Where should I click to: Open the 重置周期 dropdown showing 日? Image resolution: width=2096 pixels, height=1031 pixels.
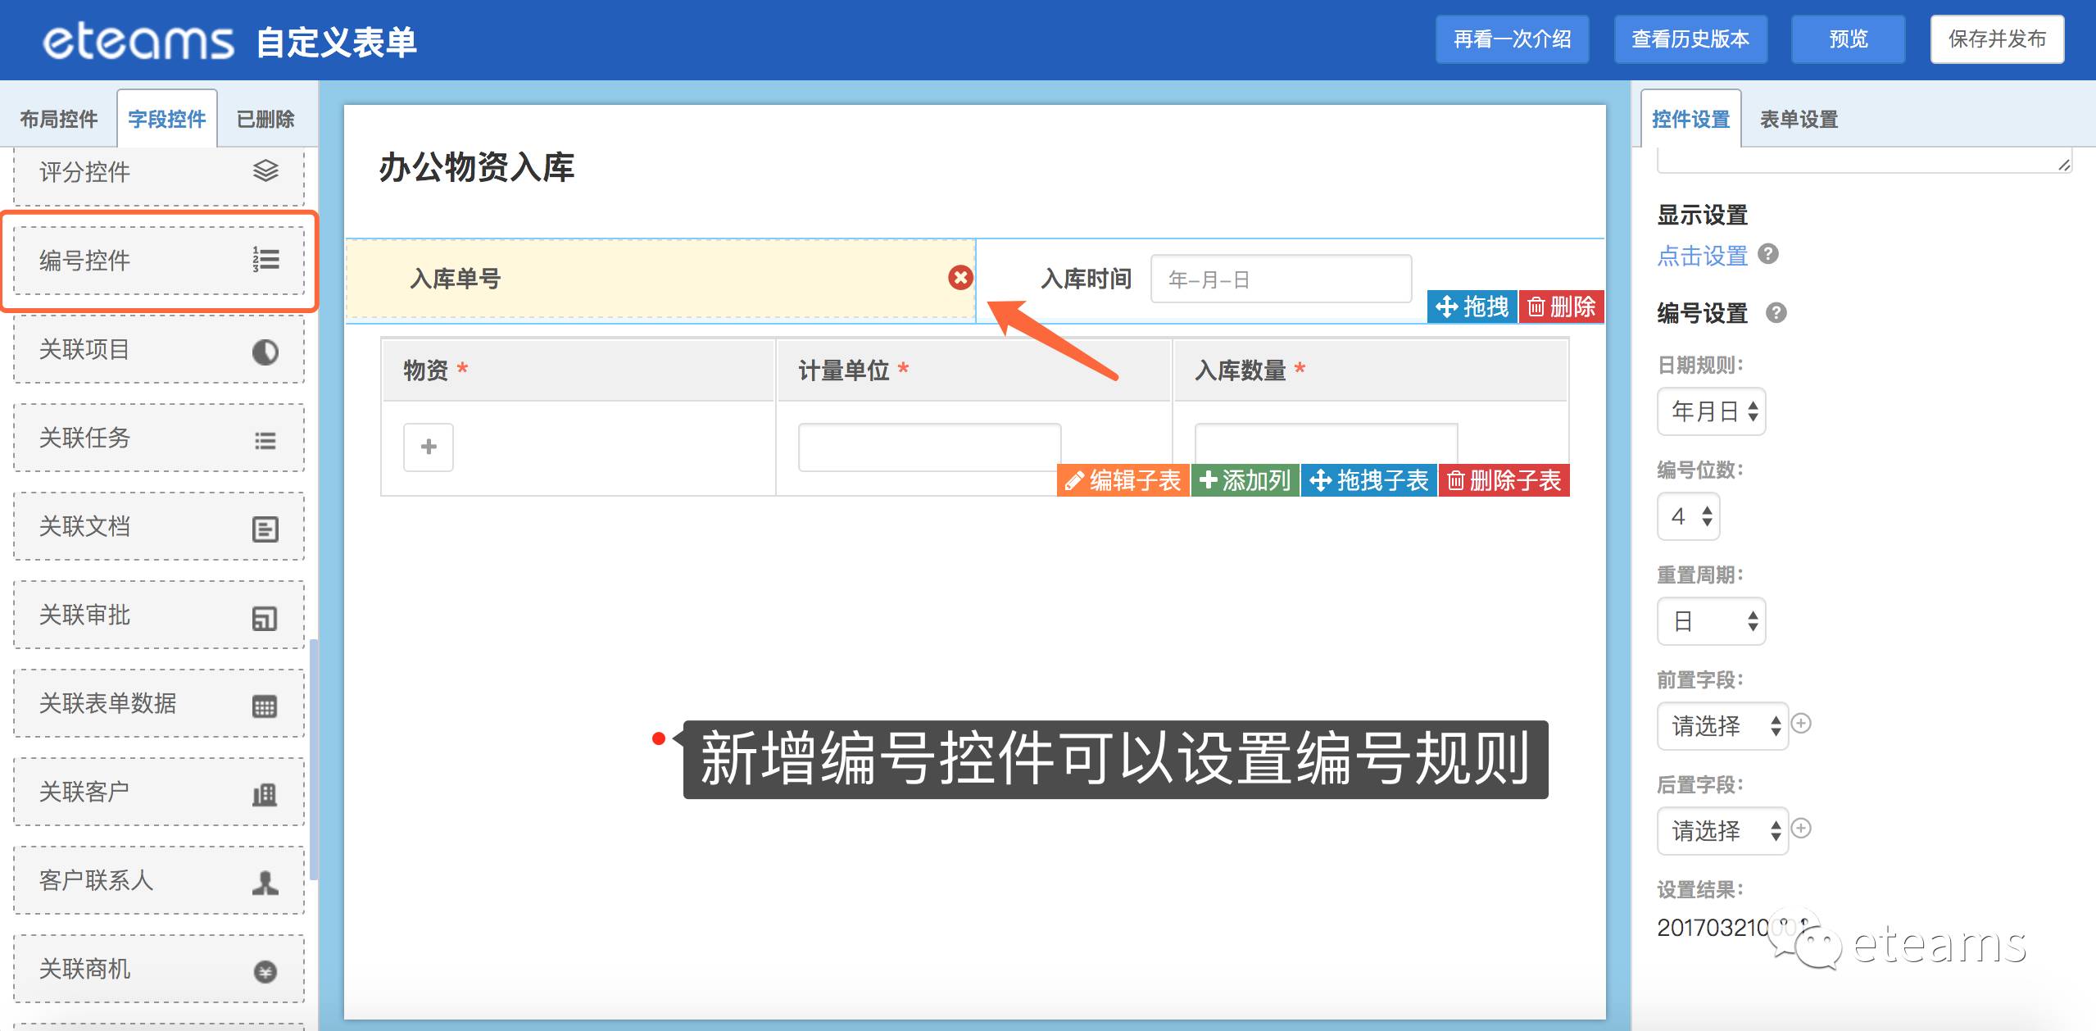tap(1711, 621)
